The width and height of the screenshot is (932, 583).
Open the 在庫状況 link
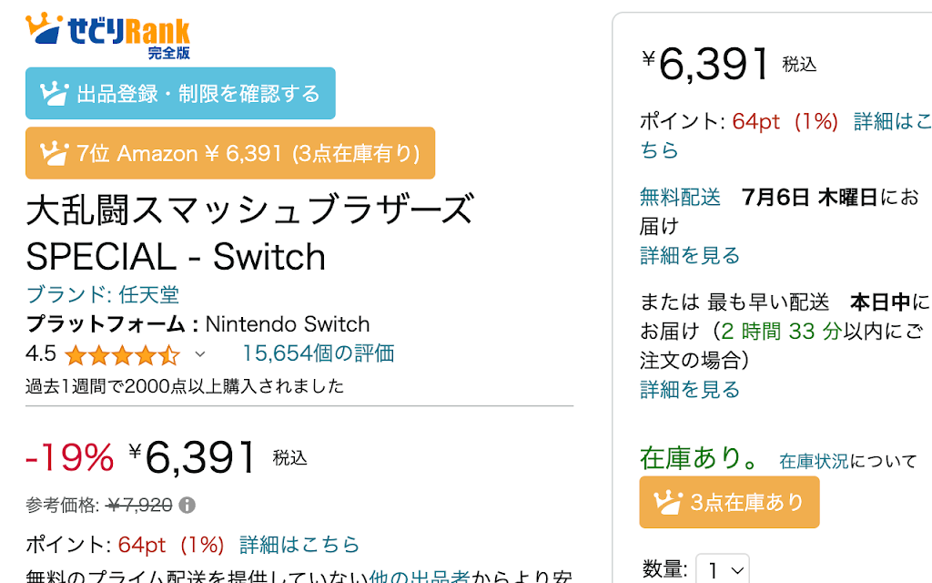coord(813,462)
